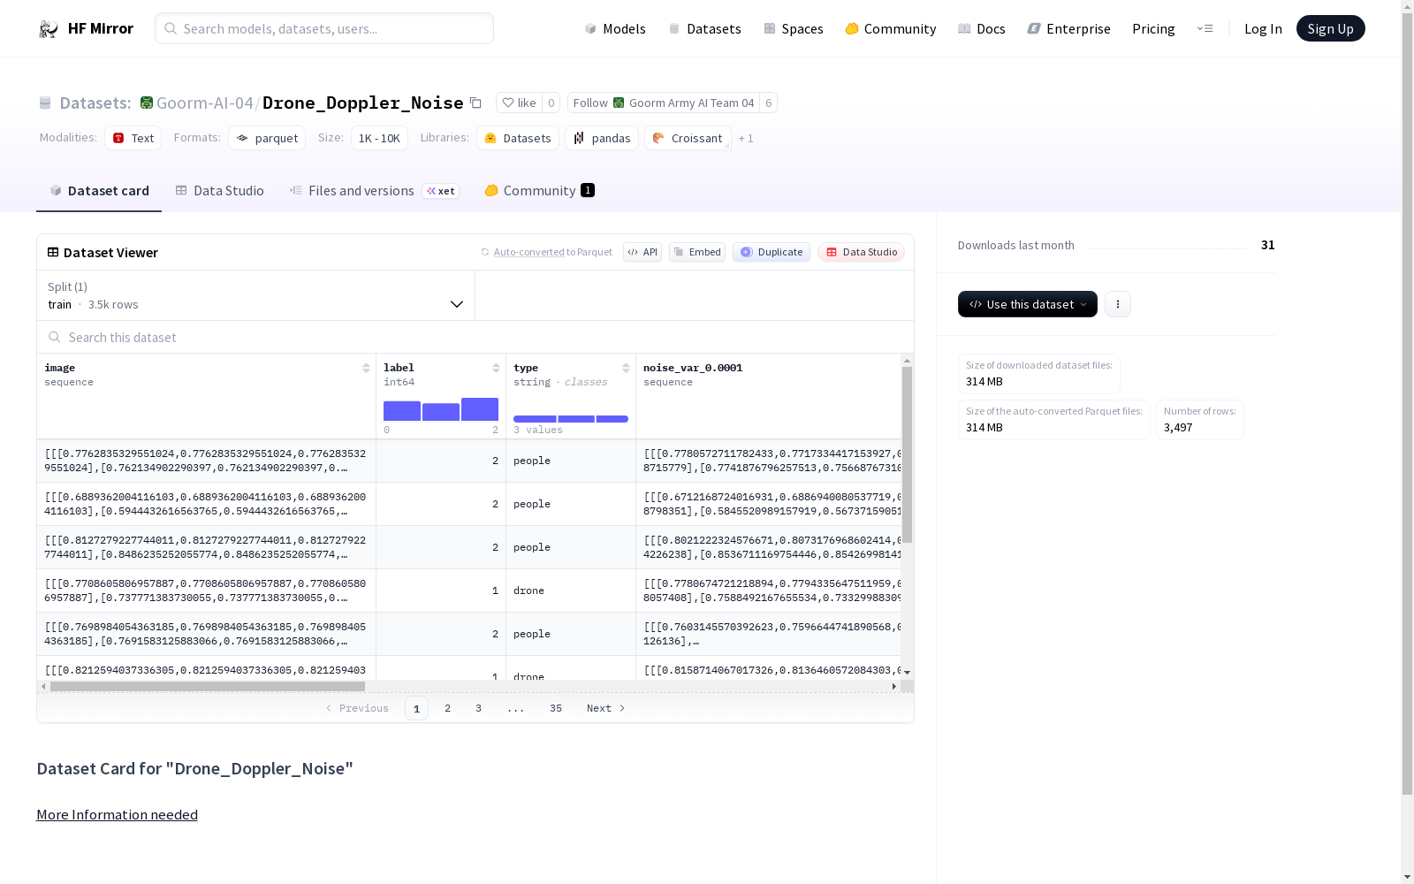
Task: Click the Log In link
Action: point(1263,28)
